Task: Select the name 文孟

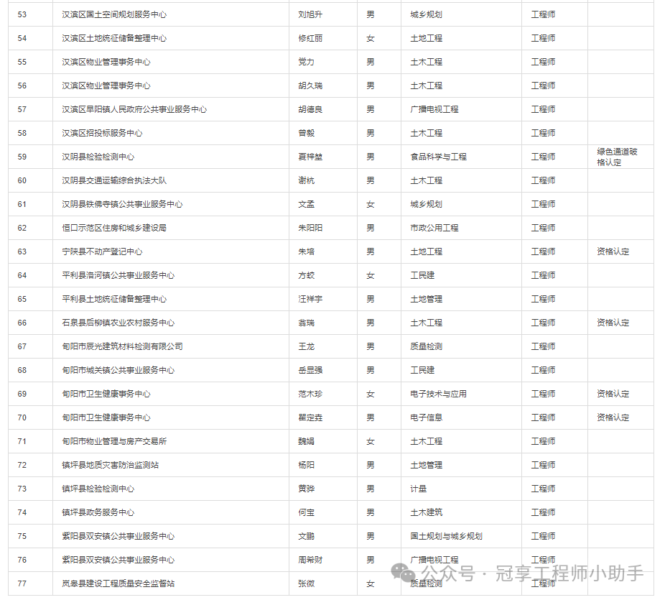Action: click(306, 205)
